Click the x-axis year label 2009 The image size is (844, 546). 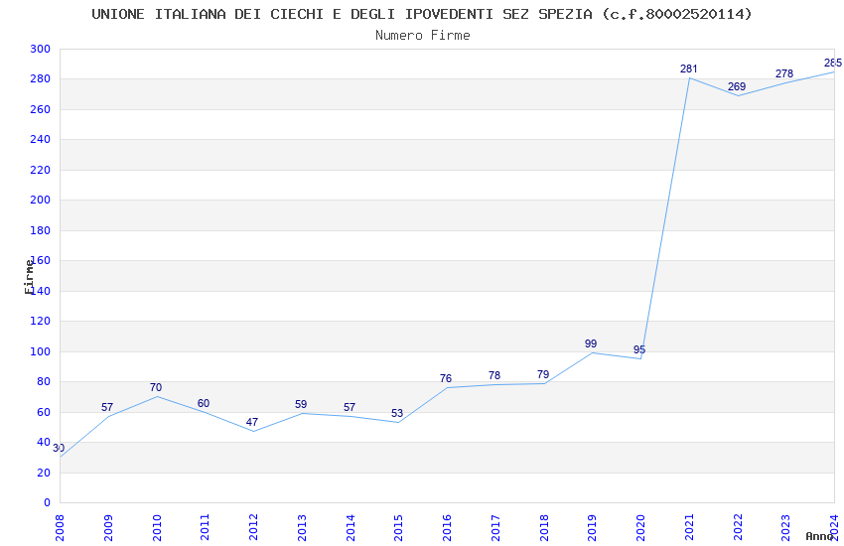click(x=107, y=527)
